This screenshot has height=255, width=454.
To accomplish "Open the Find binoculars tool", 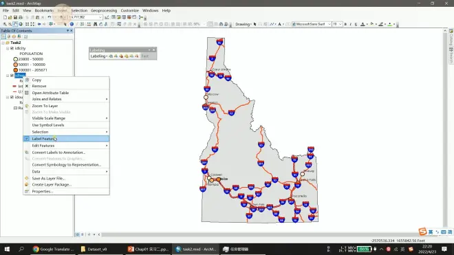I will [95, 24].
